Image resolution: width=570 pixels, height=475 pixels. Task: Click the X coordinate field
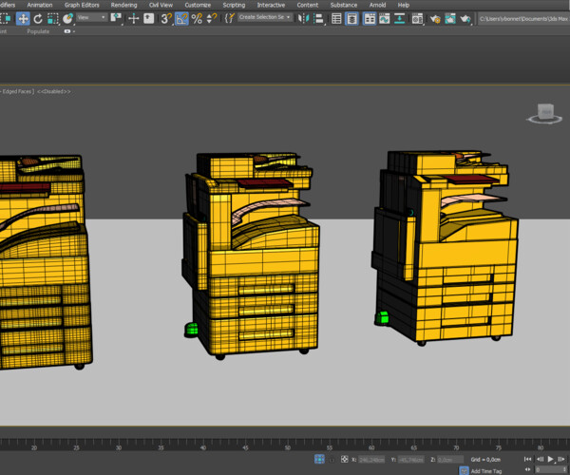point(371,460)
